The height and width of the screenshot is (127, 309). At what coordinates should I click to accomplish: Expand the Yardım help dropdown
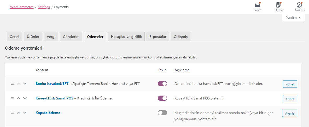point(293,17)
